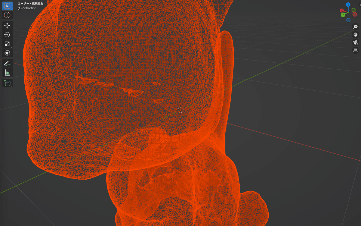This screenshot has width=361, height=226.
Task: Click the highlighted active tool icon in header
Action: [7, 5]
